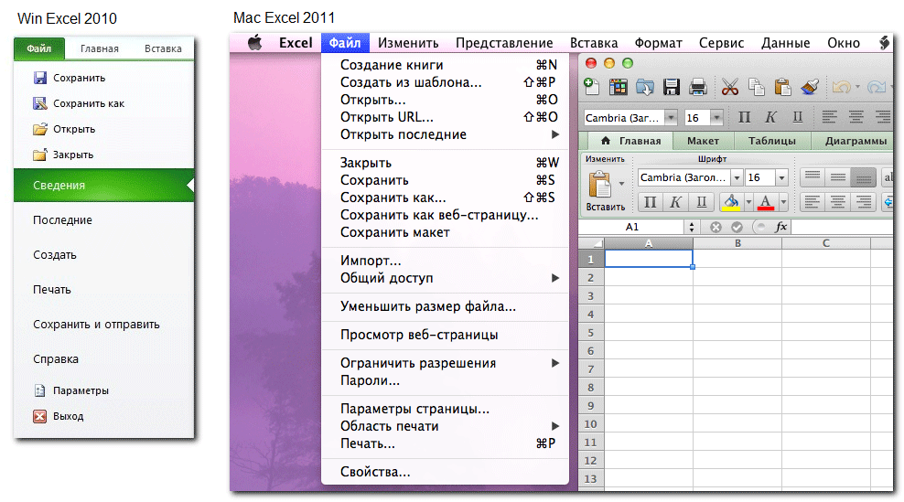Expand the Общий доступ submenu
Image resolution: width=904 pixels, height=502 pixels.
[x=554, y=278]
